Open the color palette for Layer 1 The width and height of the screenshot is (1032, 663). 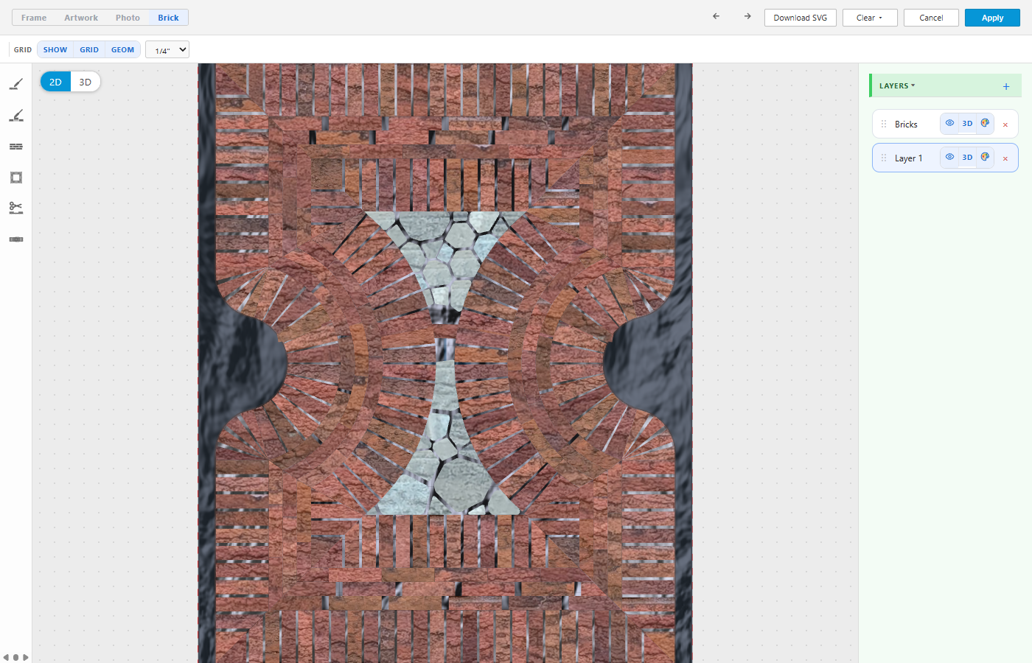click(985, 157)
